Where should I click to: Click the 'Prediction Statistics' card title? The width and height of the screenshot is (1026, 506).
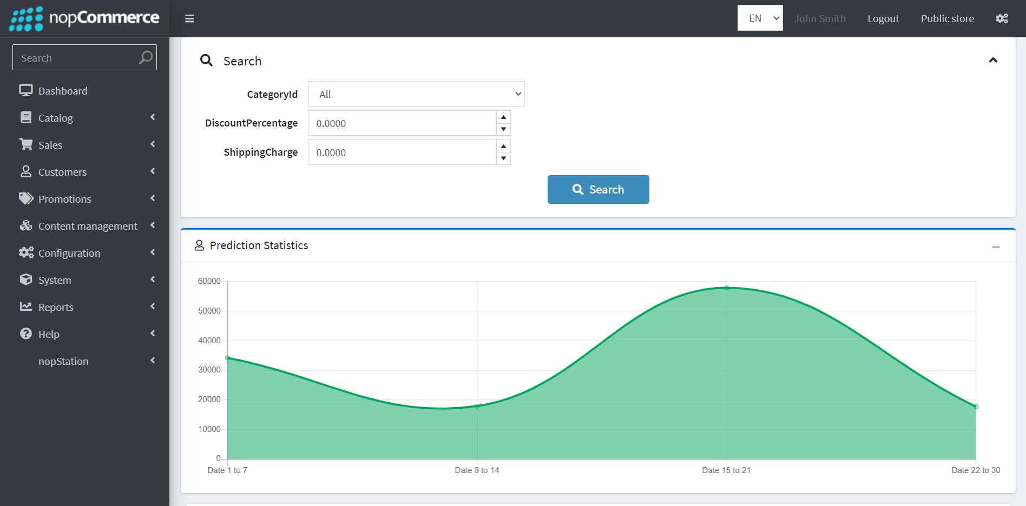click(259, 245)
